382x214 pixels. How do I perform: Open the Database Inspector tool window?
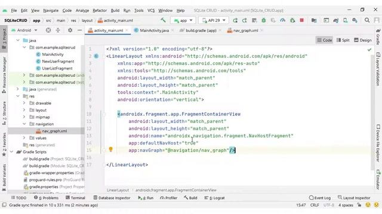click(x=112, y=198)
